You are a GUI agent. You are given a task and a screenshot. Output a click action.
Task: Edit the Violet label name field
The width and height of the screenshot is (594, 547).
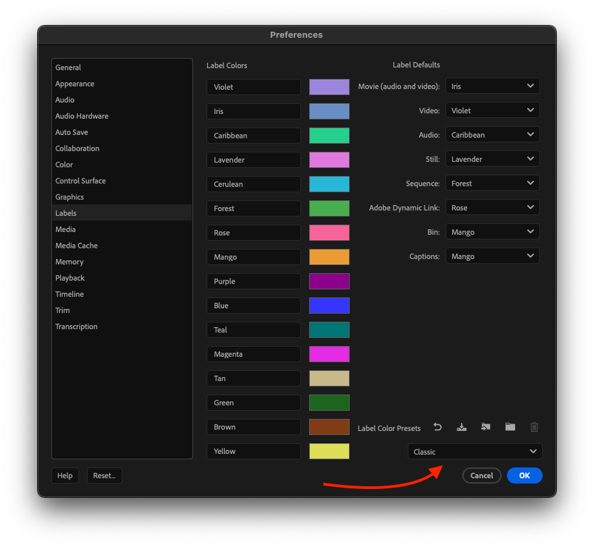pyautogui.click(x=253, y=87)
